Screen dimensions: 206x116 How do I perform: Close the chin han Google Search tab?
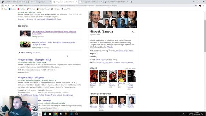click(x=51, y=2)
